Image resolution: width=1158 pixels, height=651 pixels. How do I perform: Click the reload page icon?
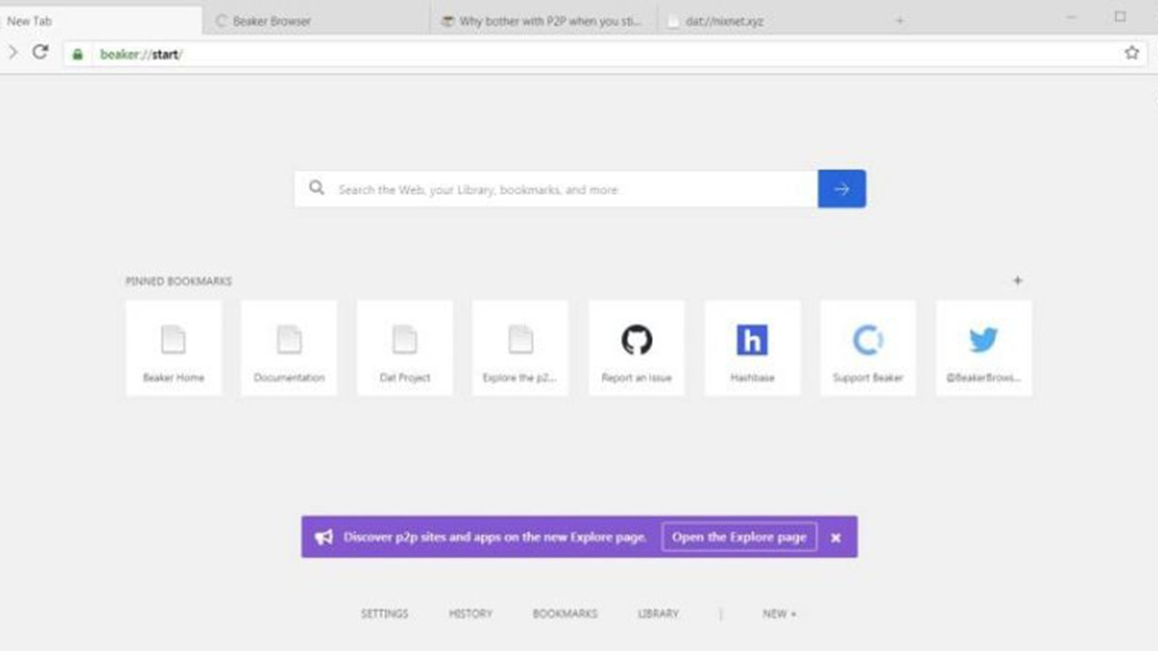(x=40, y=53)
